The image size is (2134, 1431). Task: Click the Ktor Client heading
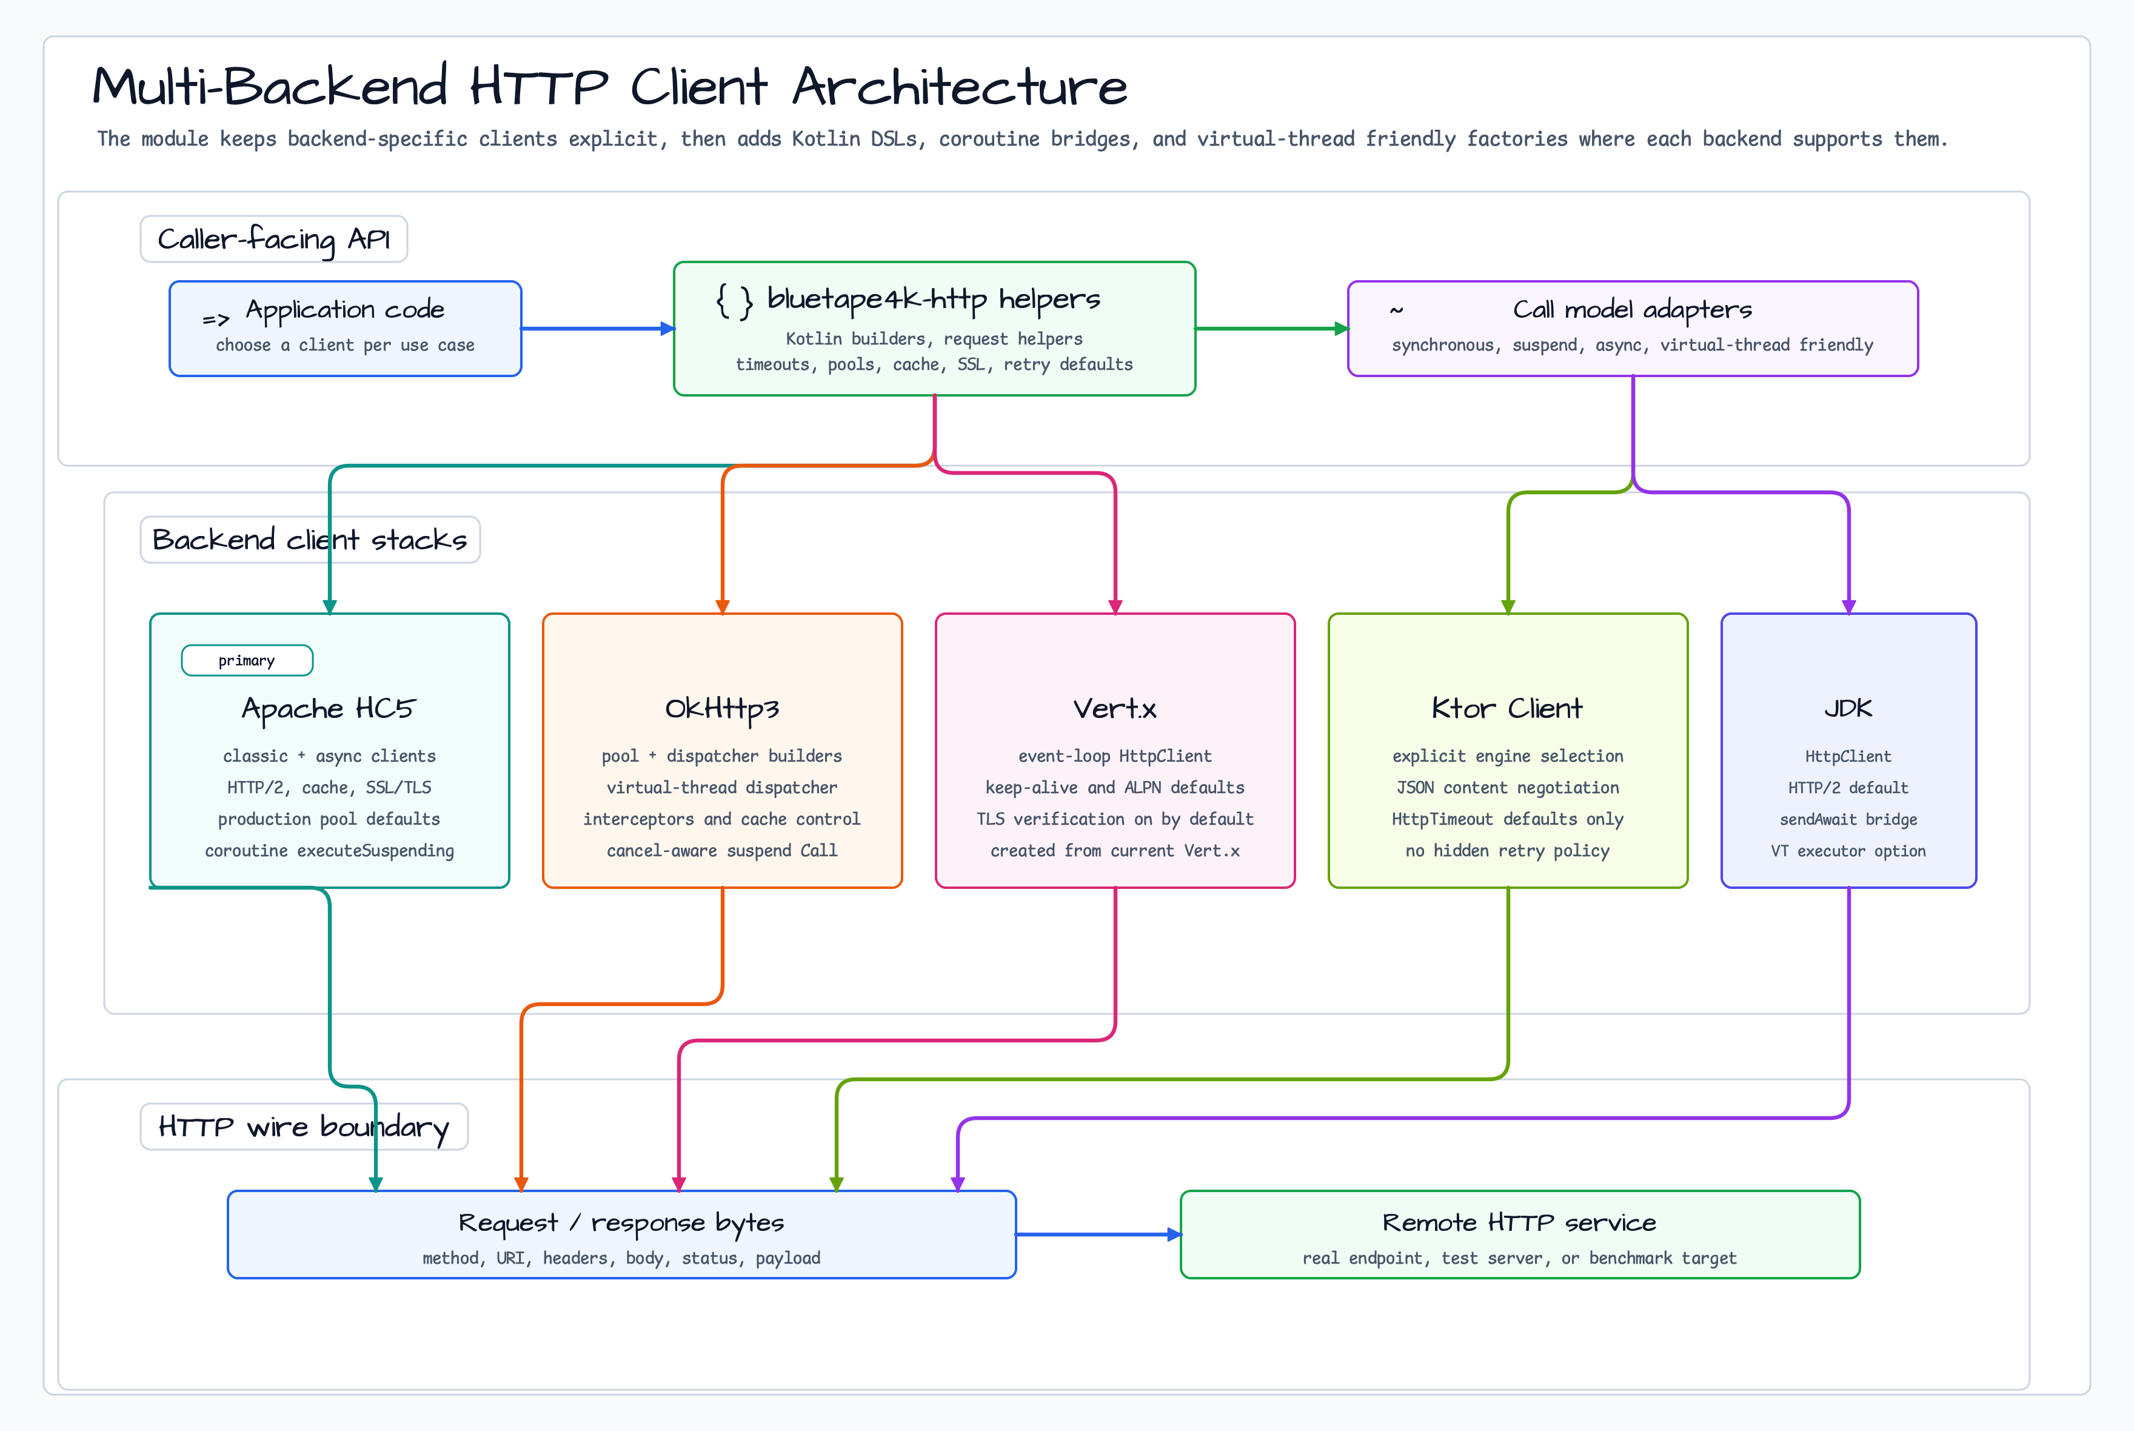click(1507, 709)
